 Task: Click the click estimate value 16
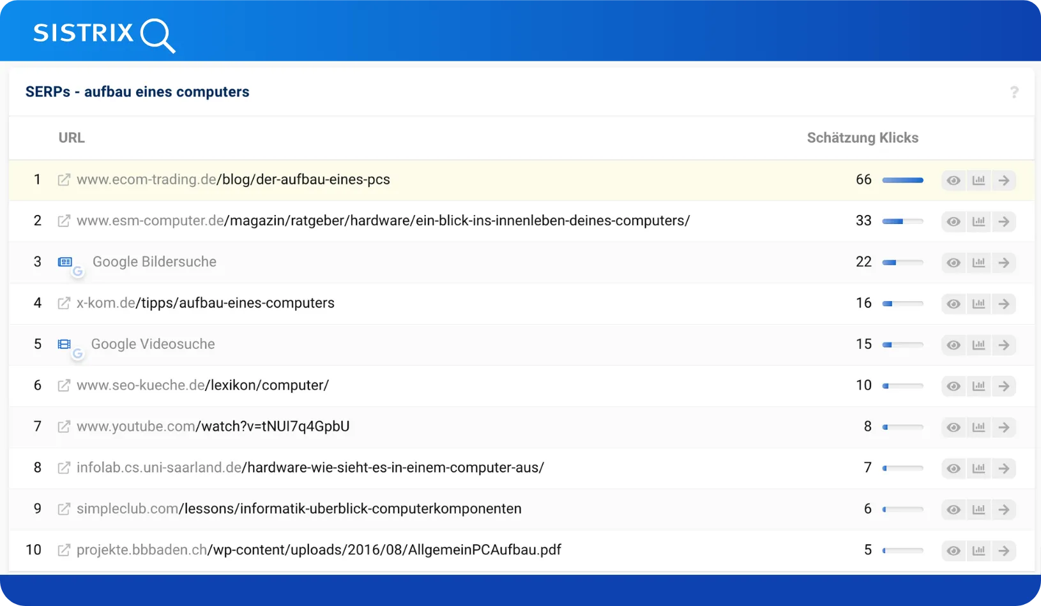click(863, 303)
